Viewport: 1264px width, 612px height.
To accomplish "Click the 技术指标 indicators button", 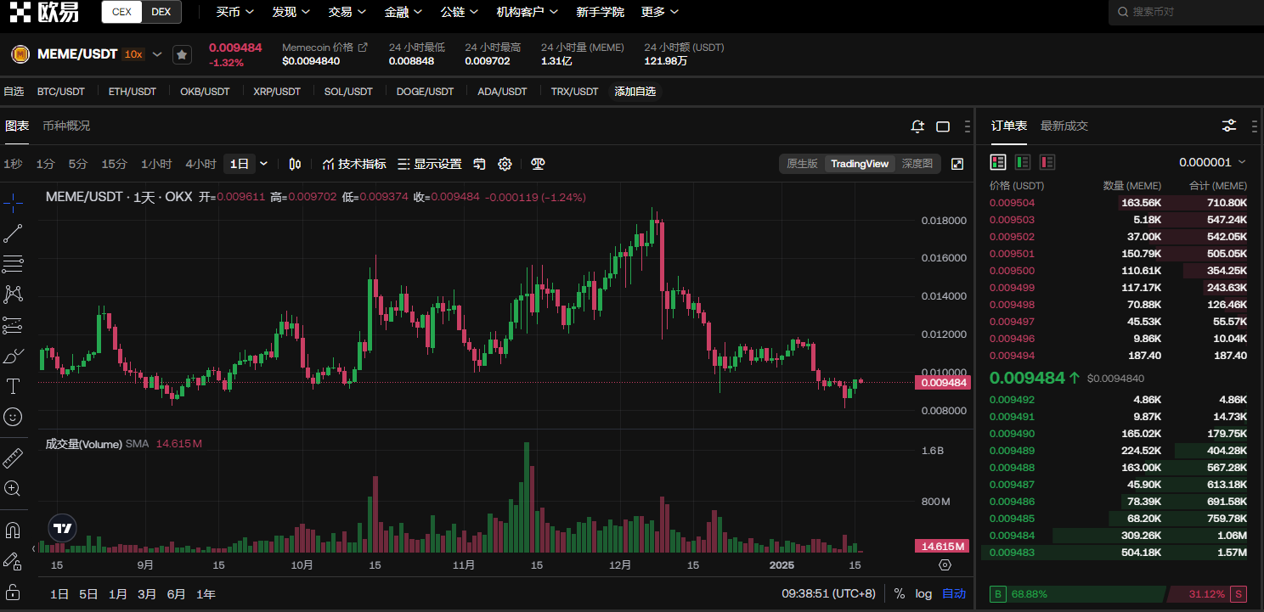I will click(x=354, y=164).
